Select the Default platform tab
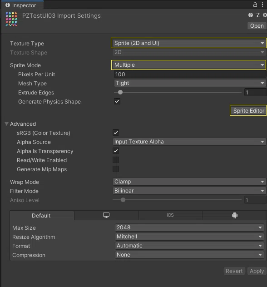This screenshot has height=287, width=267. 41,215
